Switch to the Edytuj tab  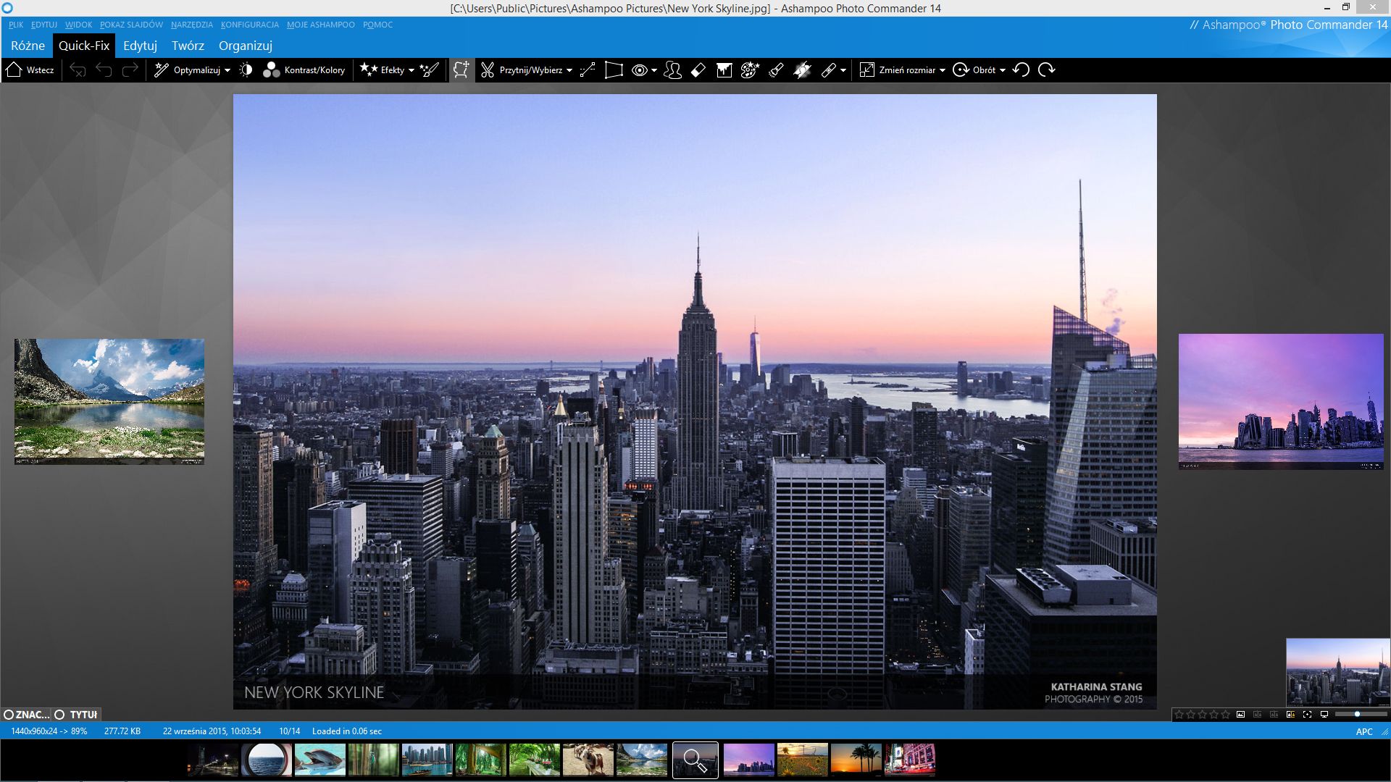(x=140, y=46)
